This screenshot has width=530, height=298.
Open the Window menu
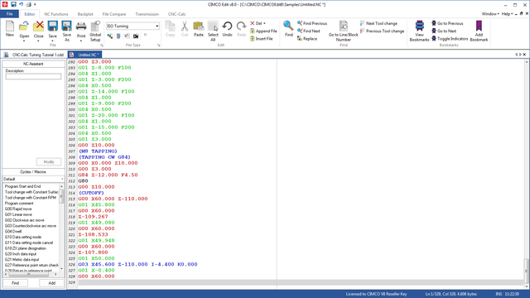tap(490, 14)
